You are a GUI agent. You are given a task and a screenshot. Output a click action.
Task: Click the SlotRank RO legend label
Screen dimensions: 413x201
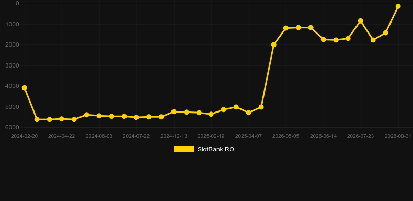point(216,149)
